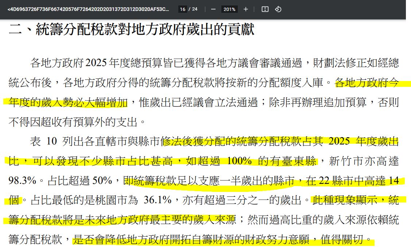The image size is (411, 247).
Task: Click the total page count 24
Action: tap(195, 9)
